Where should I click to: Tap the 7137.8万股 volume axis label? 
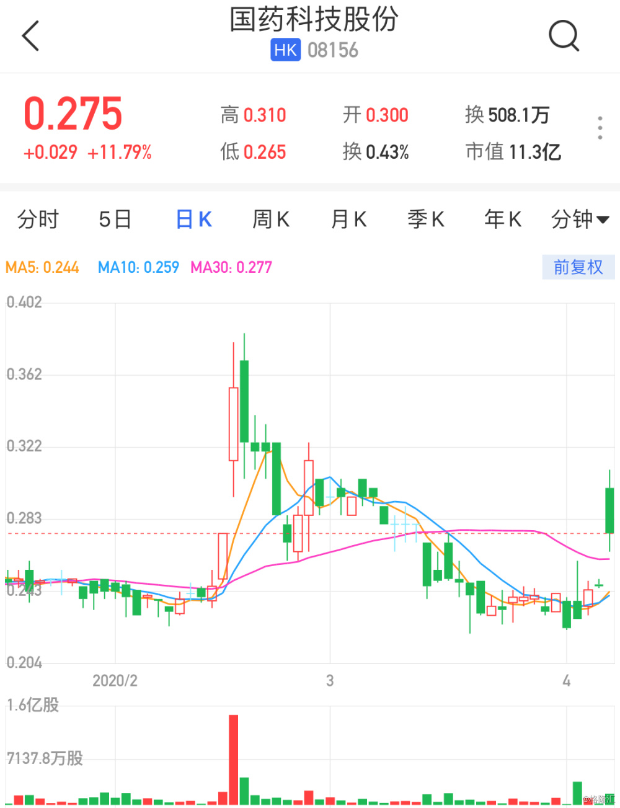(45, 758)
